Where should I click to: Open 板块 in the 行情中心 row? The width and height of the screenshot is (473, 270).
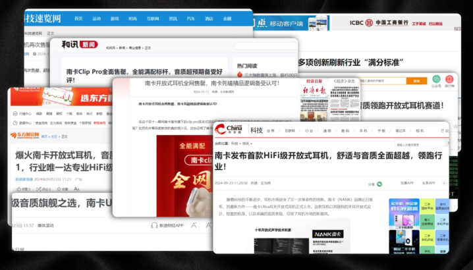pyautogui.click(x=79, y=114)
